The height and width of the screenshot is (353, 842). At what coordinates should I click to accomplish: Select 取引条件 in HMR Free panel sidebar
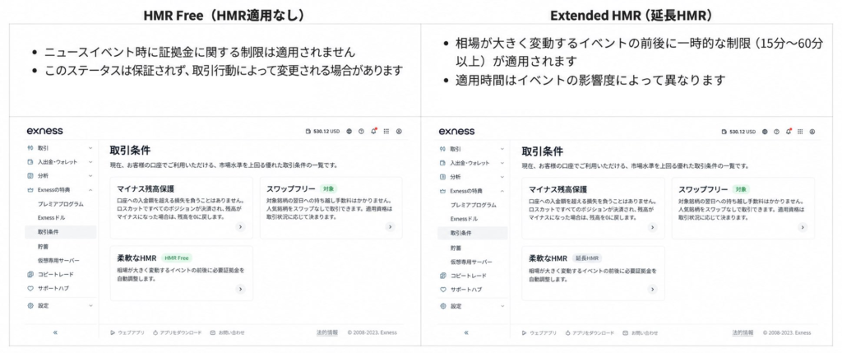(60, 232)
